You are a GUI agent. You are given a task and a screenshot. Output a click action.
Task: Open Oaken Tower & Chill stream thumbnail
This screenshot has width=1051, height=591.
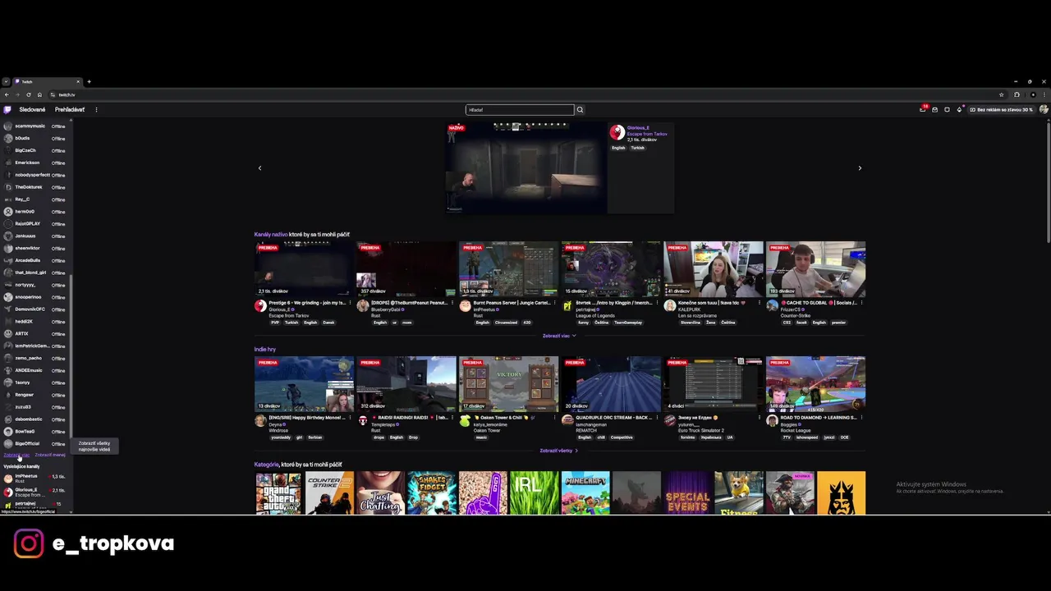point(508,383)
